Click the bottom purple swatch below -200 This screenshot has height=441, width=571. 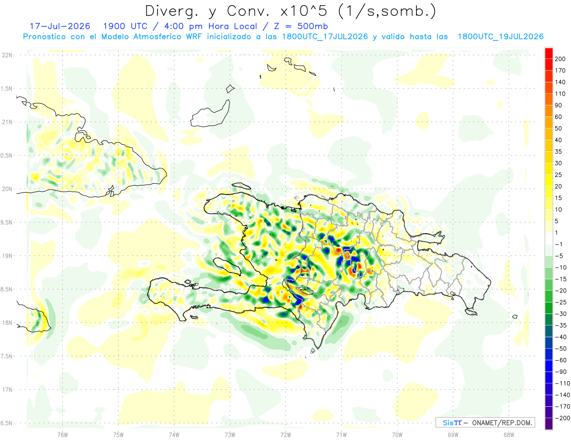[549, 423]
